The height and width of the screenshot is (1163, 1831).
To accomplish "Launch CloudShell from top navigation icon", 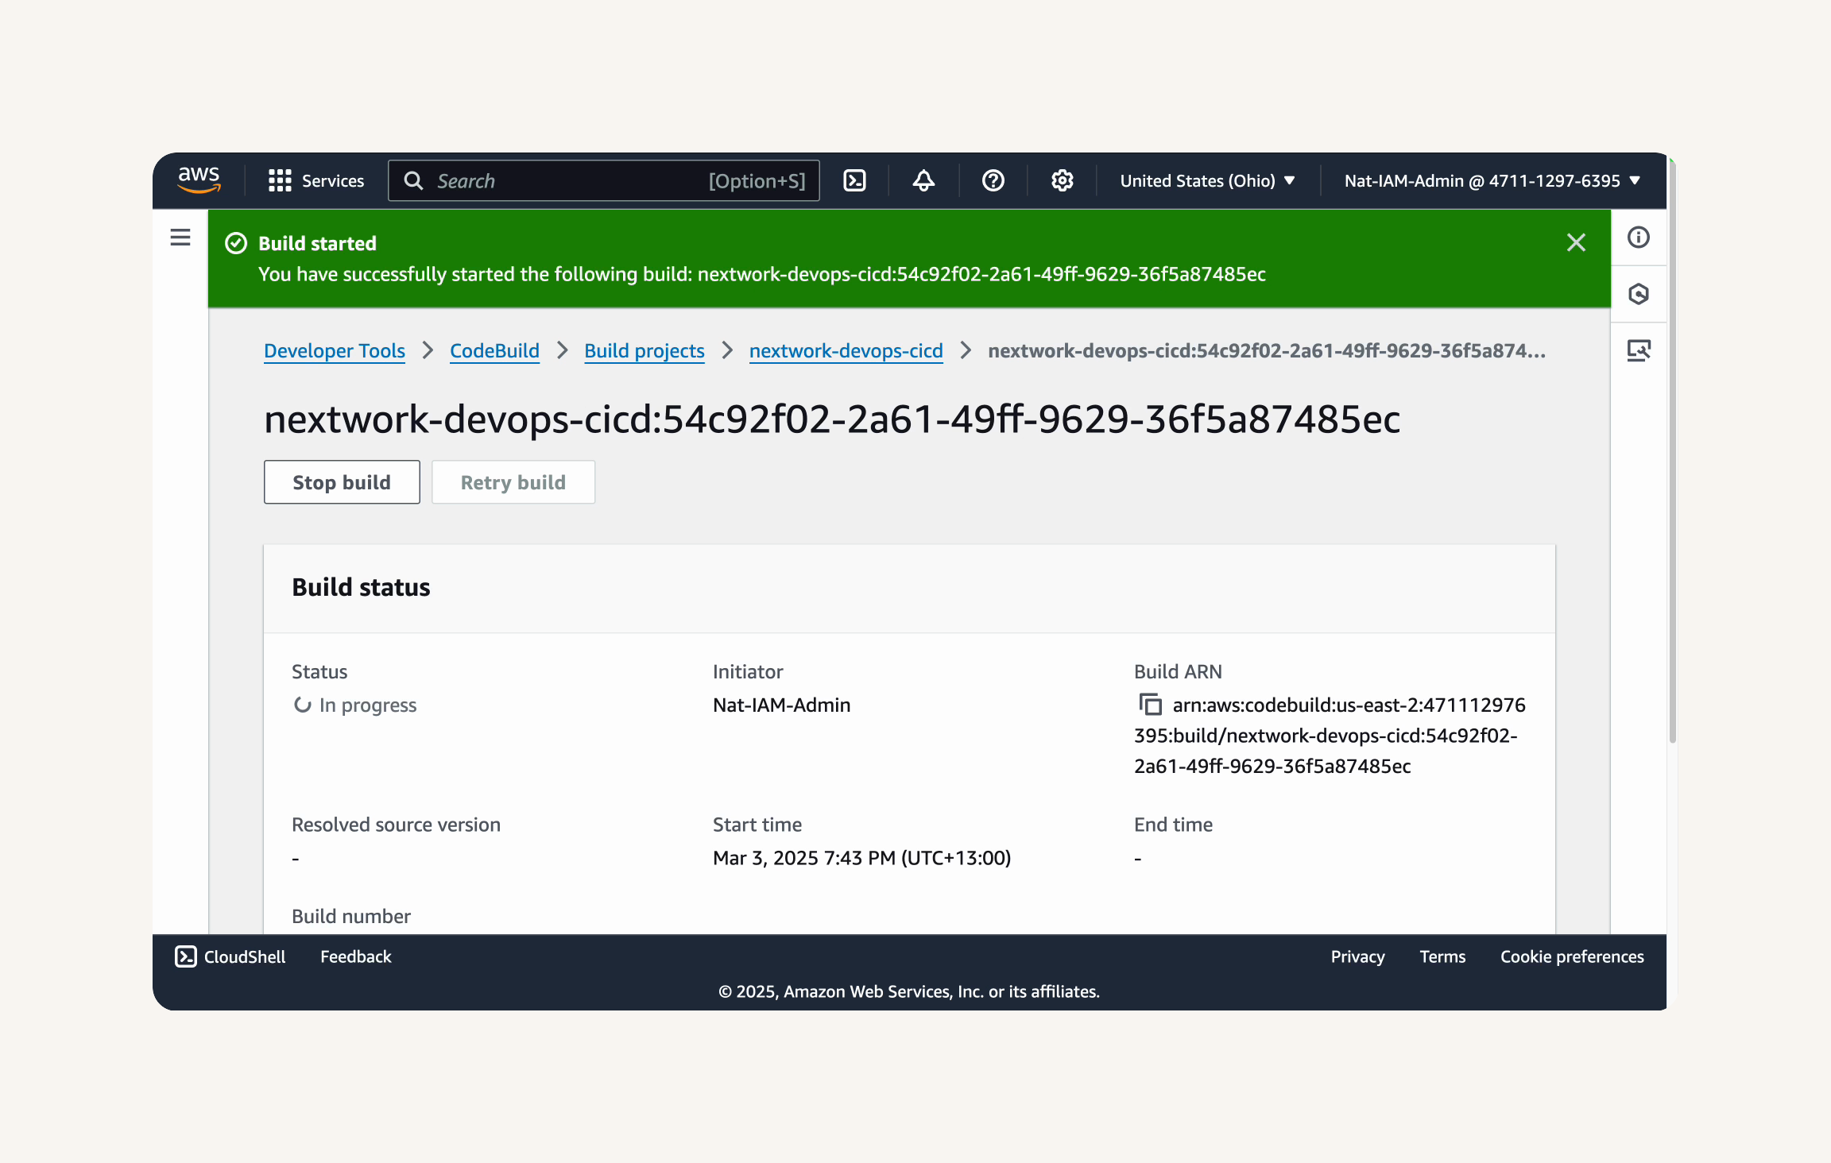I will tap(854, 180).
